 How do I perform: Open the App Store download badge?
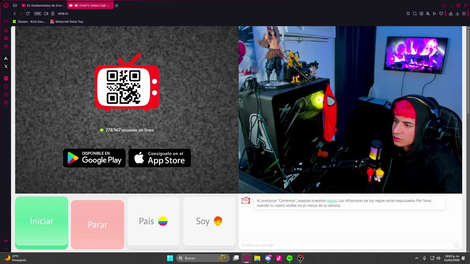click(160, 158)
